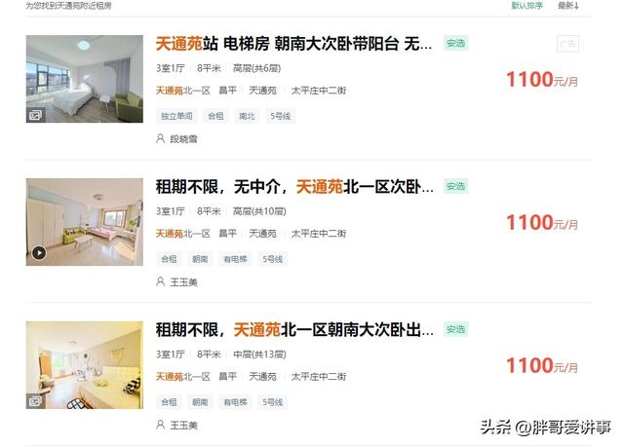Open photo gallery icon on first listing image
The width and height of the screenshot is (624, 448).
pyautogui.click(x=35, y=115)
